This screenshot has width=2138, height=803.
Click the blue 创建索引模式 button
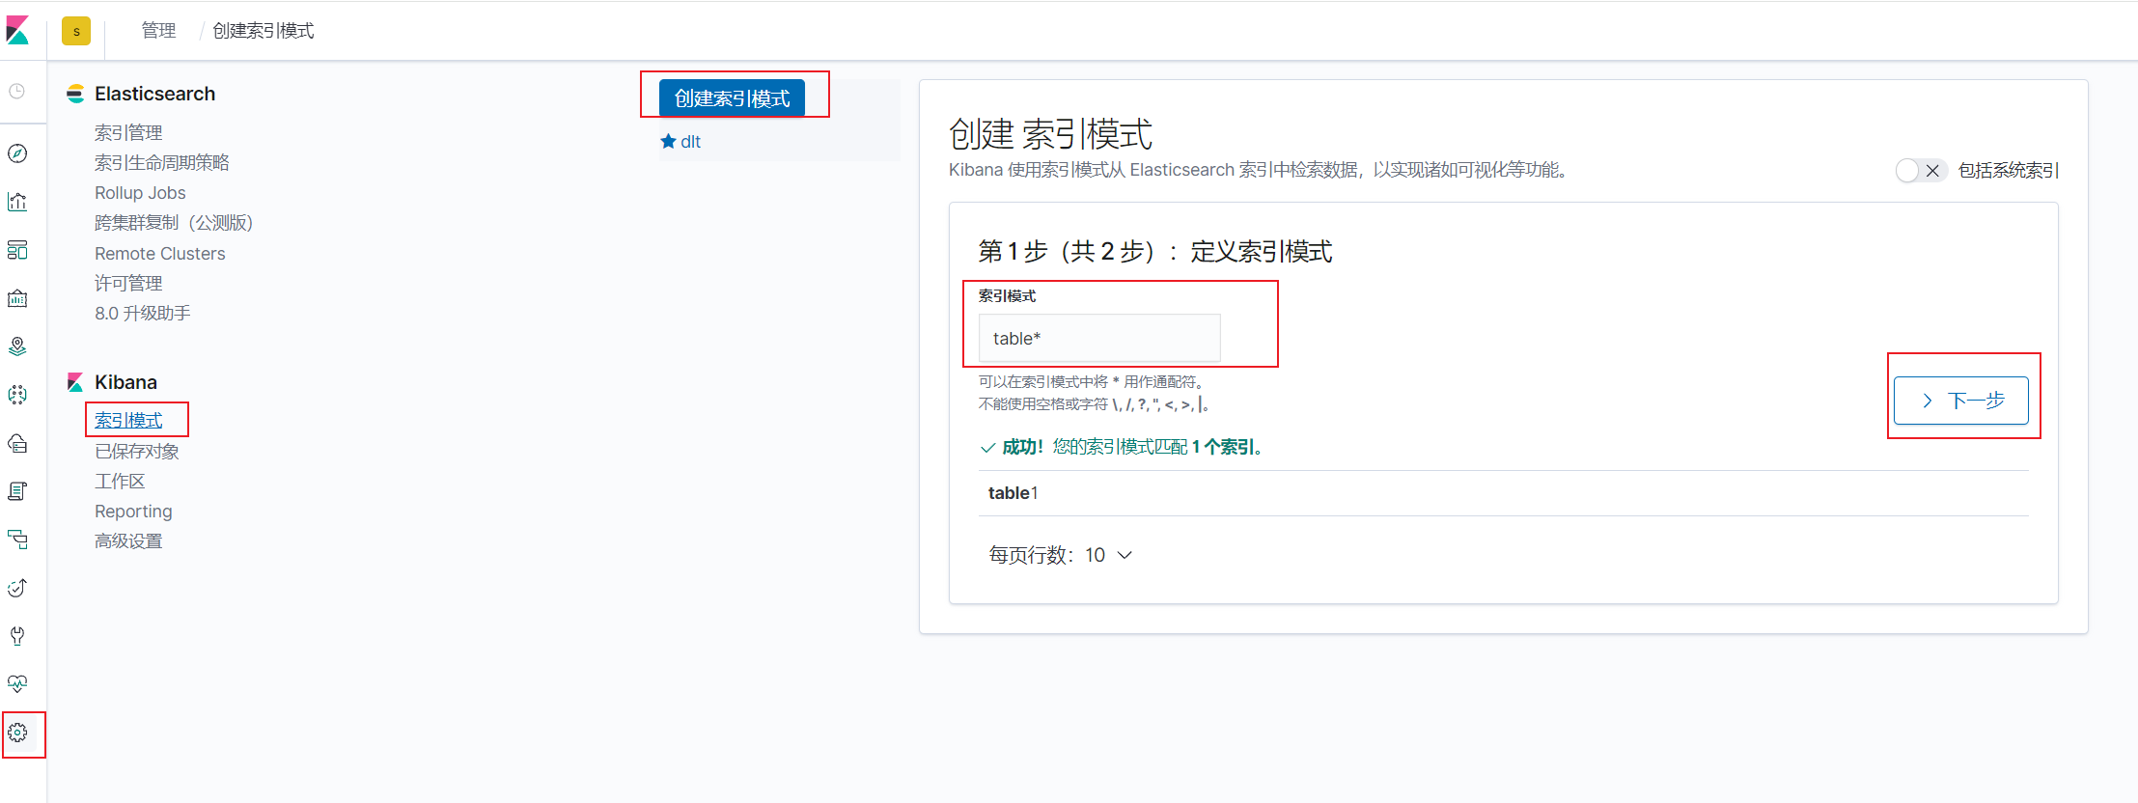point(732,97)
